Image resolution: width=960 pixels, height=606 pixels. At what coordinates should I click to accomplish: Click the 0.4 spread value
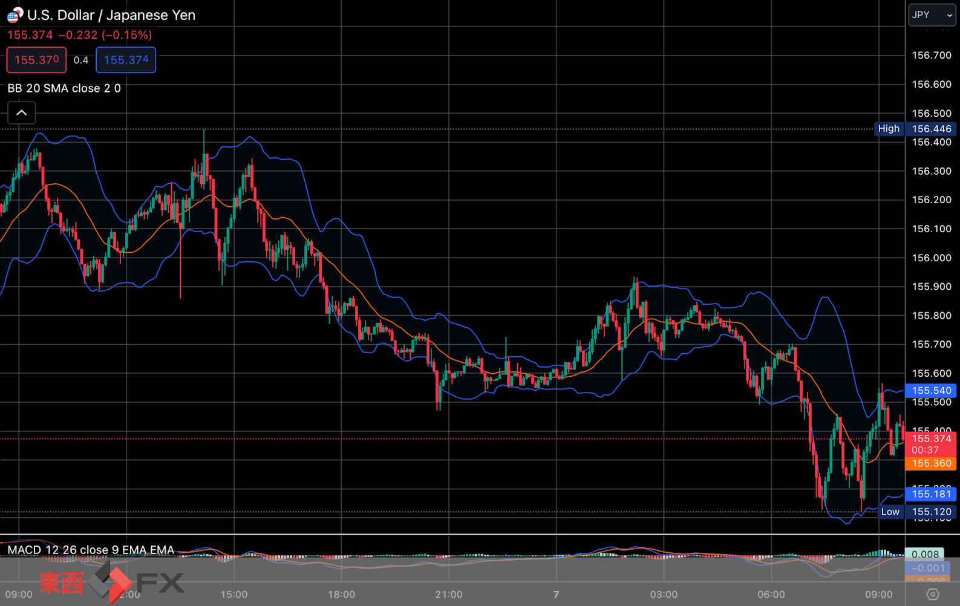pos(81,60)
